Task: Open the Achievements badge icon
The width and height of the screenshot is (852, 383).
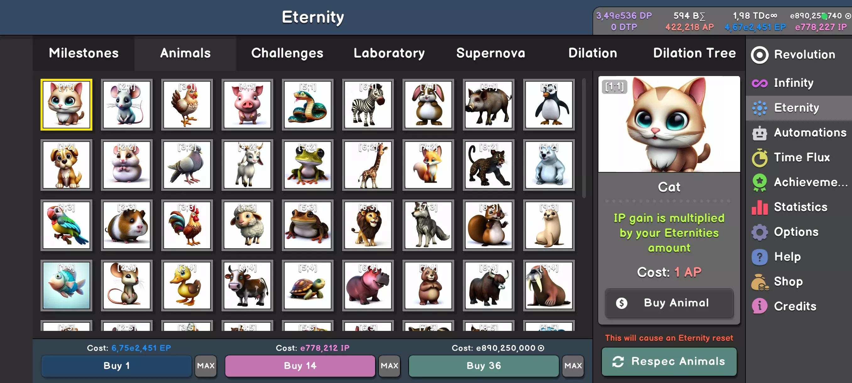Action: 759,182
